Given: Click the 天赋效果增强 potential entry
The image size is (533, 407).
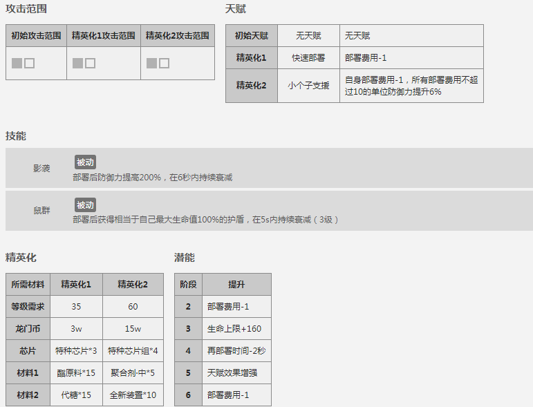Looking at the screenshot, I should pos(236,373).
